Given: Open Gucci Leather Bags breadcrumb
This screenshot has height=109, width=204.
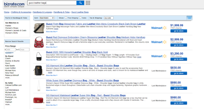Looking at the screenshot, I should pyautogui.click(x=80, y=12).
